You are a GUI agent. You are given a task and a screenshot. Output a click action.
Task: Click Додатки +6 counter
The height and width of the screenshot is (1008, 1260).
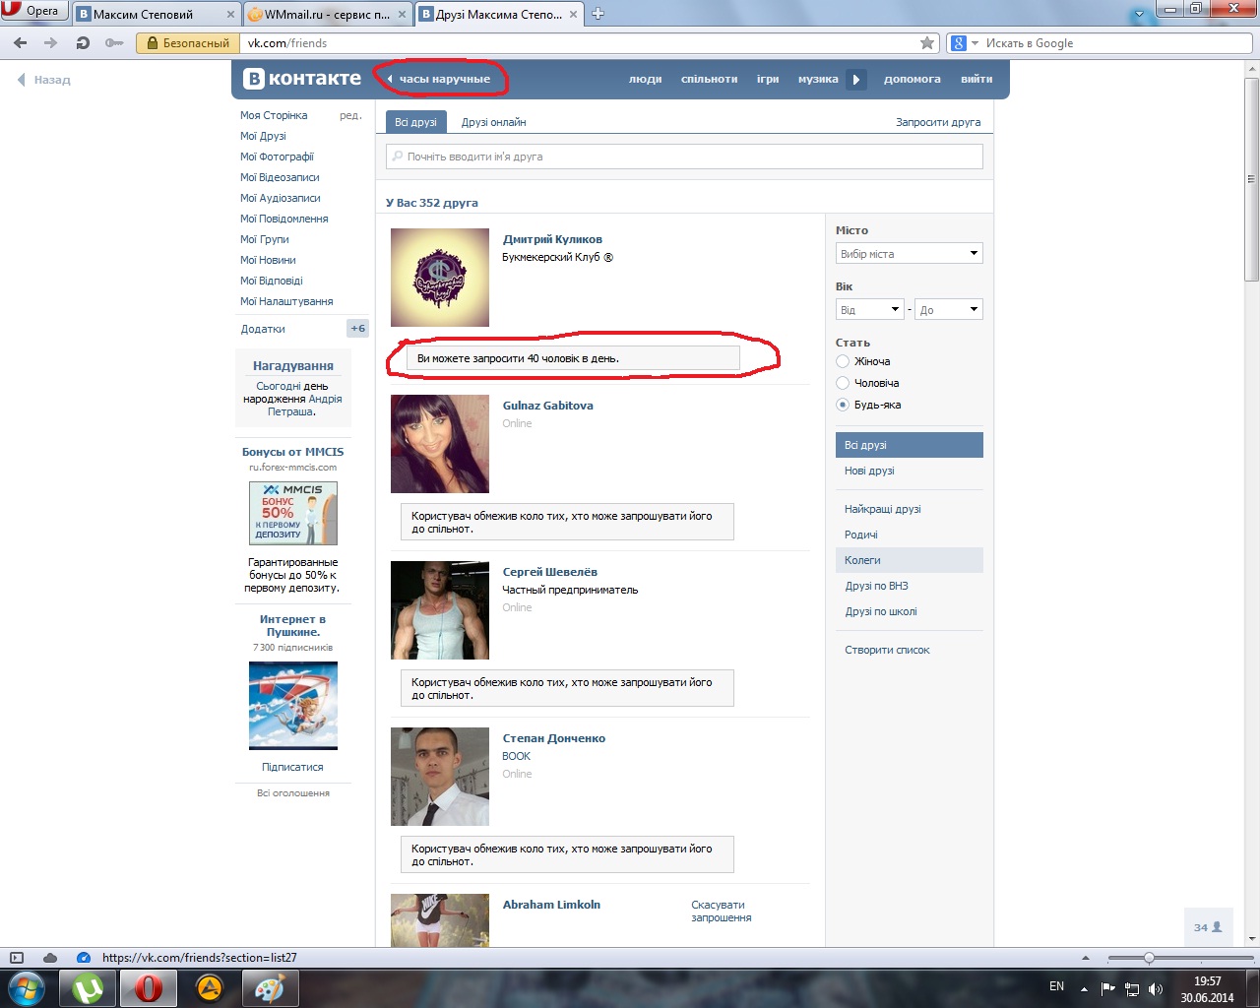pyautogui.click(x=358, y=329)
